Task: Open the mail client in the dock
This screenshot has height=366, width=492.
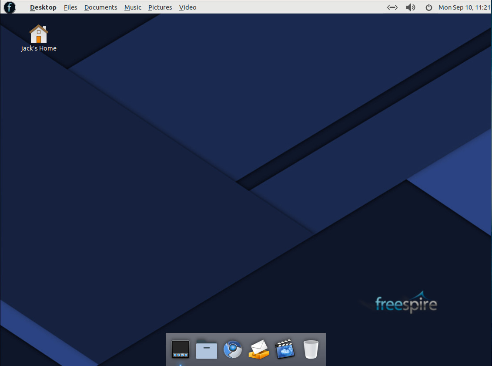Action: point(258,349)
